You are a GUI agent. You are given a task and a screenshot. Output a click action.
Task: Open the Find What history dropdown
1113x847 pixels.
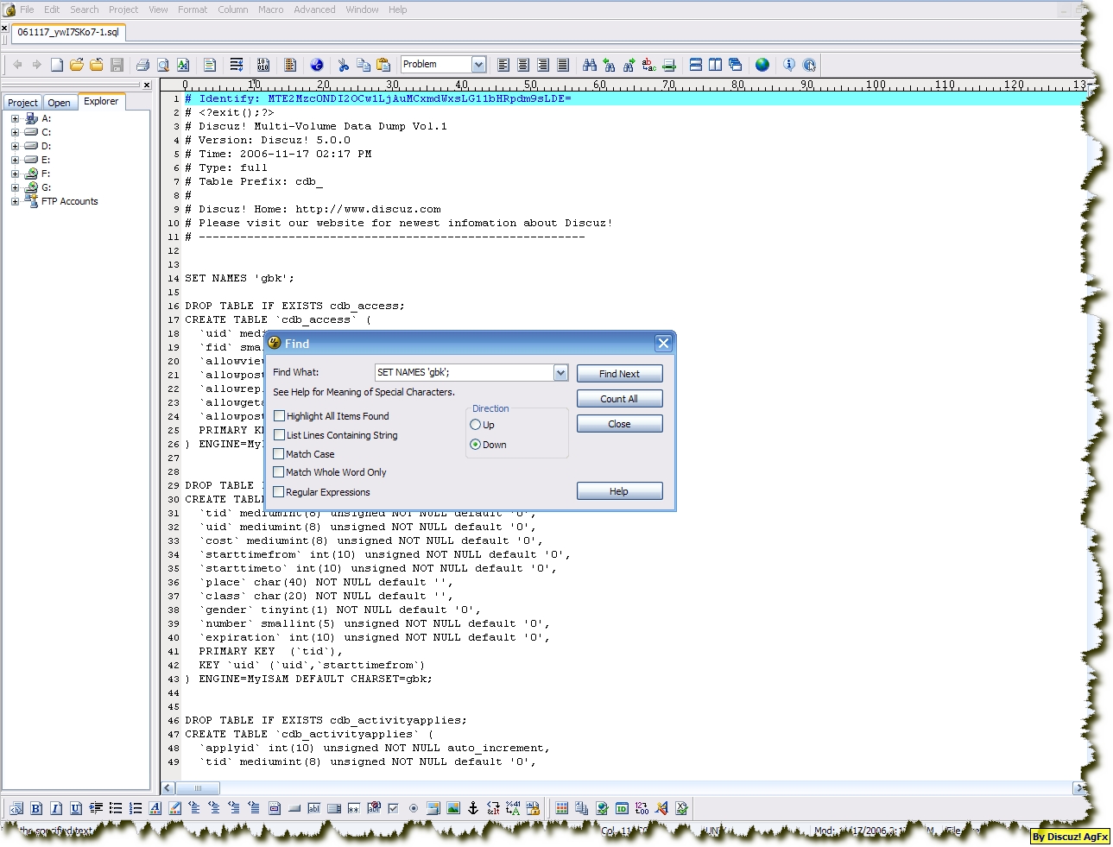(560, 373)
